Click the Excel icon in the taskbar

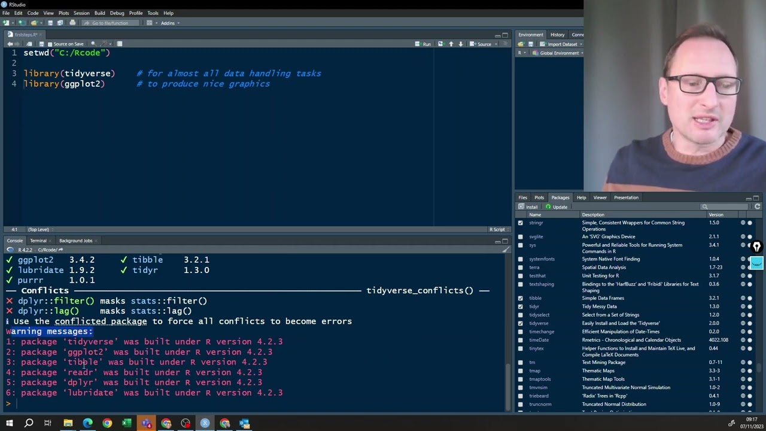(127, 423)
